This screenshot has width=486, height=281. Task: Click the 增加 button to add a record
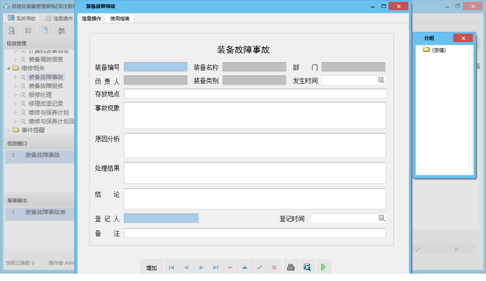(x=151, y=266)
